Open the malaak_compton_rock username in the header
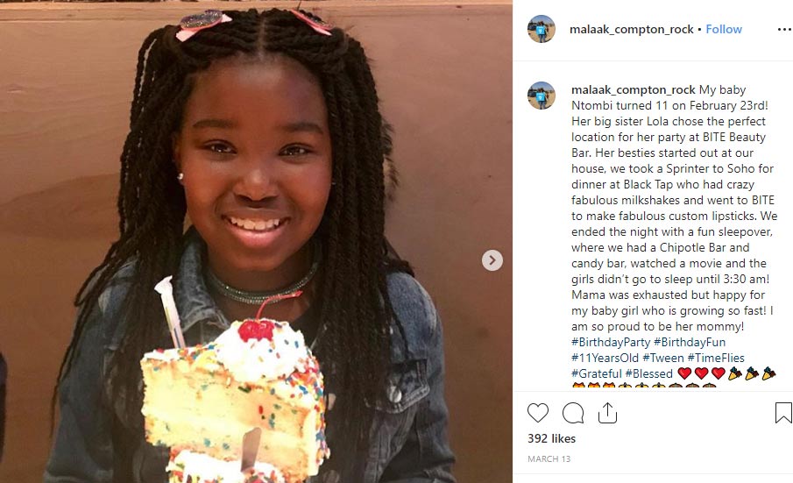 point(631,29)
